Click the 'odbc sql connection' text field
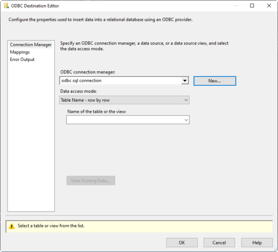Viewport: 278px width, 252px height. tap(121, 80)
